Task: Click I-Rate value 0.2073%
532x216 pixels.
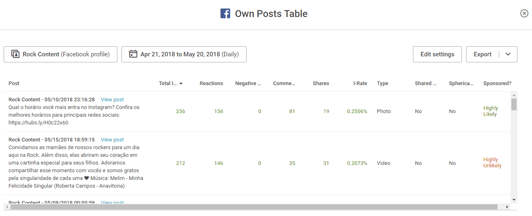Action: (x=357, y=163)
